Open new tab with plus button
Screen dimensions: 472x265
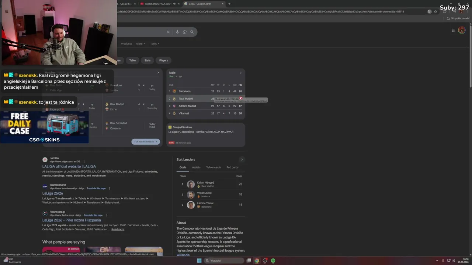tap(229, 4)
